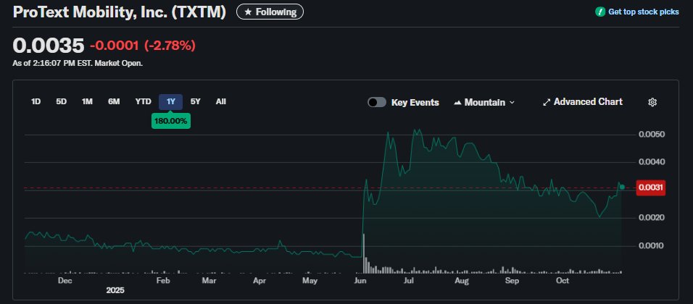Select the 5Y time range
This screenshot has width=693, height=304.
coord(195,102)
